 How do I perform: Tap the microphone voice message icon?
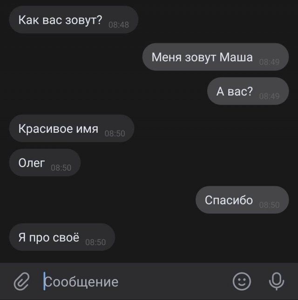[x=277, y=281]
